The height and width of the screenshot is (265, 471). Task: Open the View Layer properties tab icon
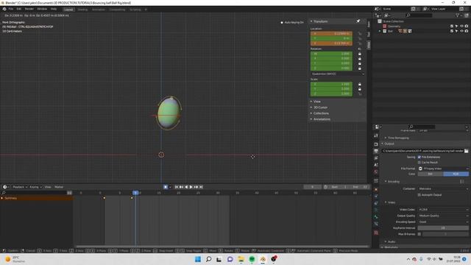[376, 158]
